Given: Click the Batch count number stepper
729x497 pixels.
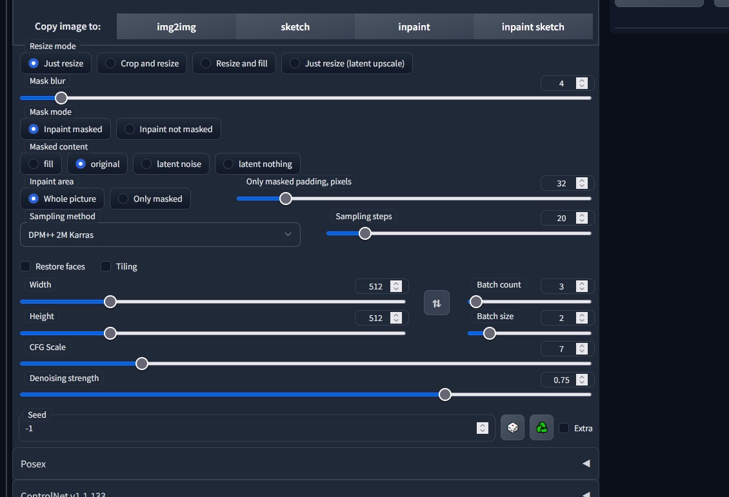Looking at the screenshot, I should click(581, 286).
